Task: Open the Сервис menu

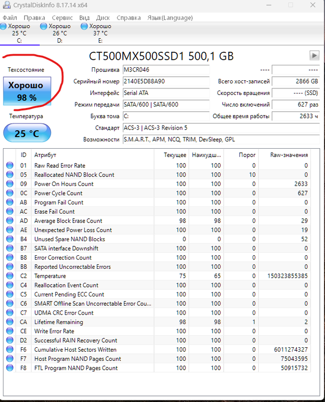Action: click(x=62, y=18)
